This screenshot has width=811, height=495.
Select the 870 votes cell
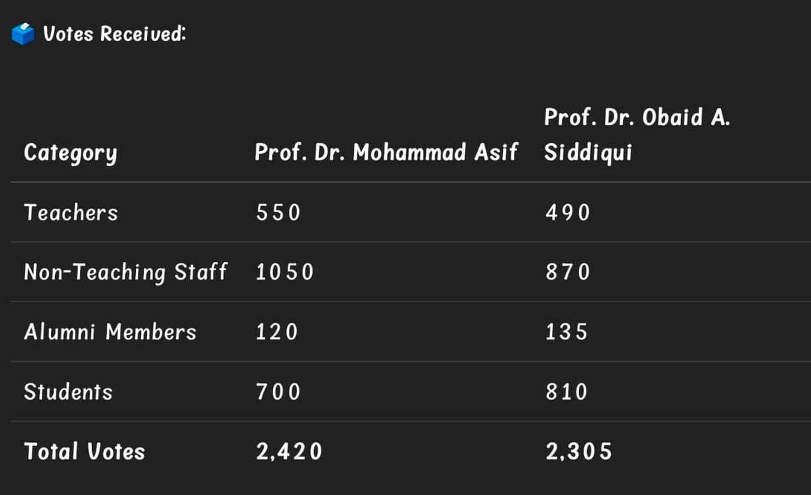pos(568,272)
